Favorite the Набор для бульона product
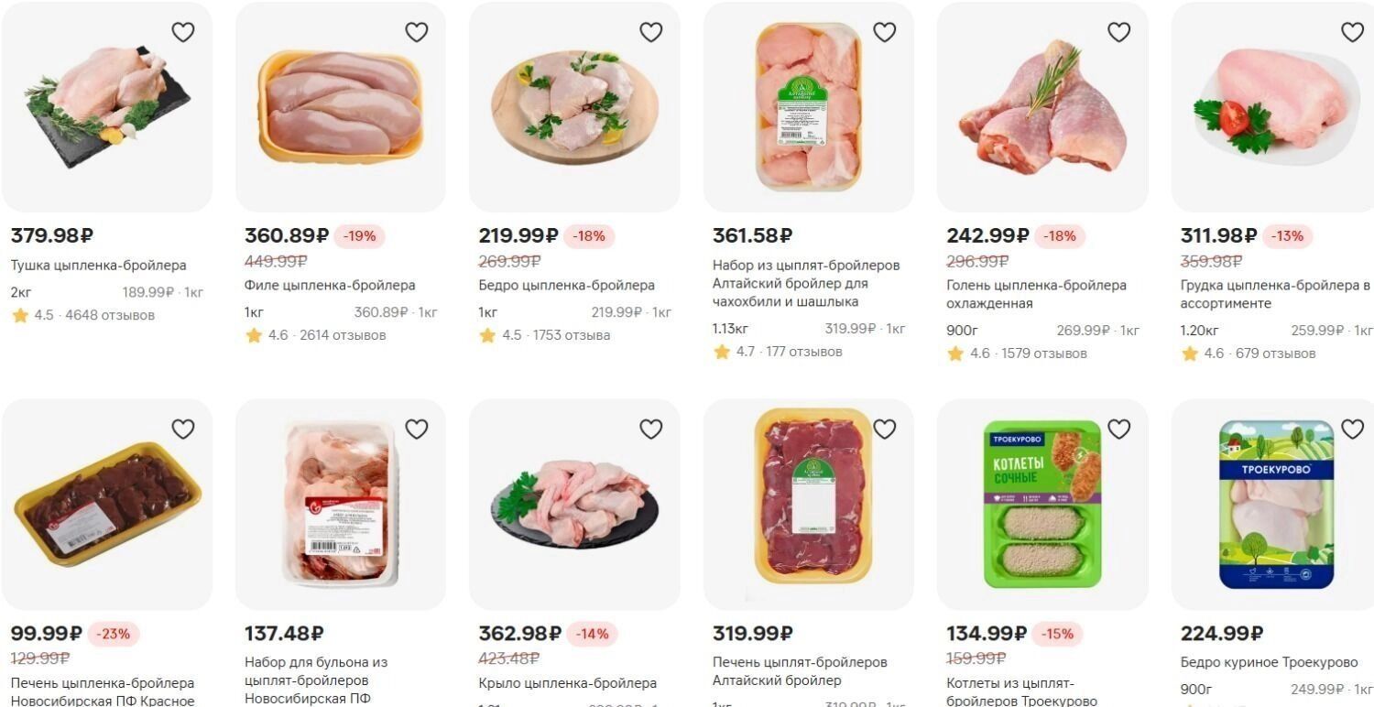 tap(417, 429)
